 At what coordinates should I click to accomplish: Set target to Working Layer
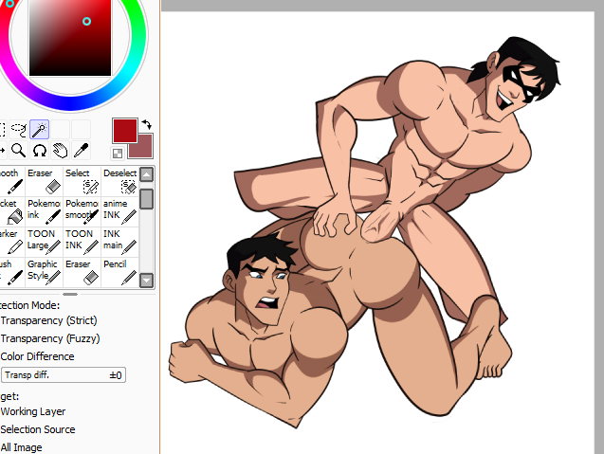38,411
